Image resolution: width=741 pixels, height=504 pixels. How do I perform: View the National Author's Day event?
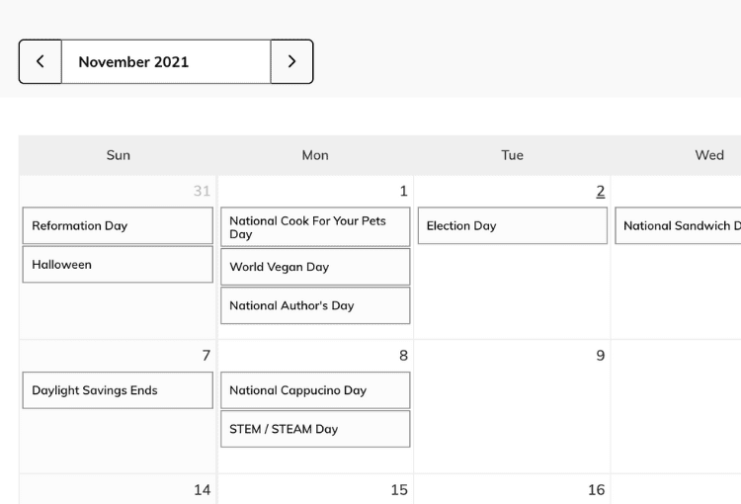click(x=315, y=305)
